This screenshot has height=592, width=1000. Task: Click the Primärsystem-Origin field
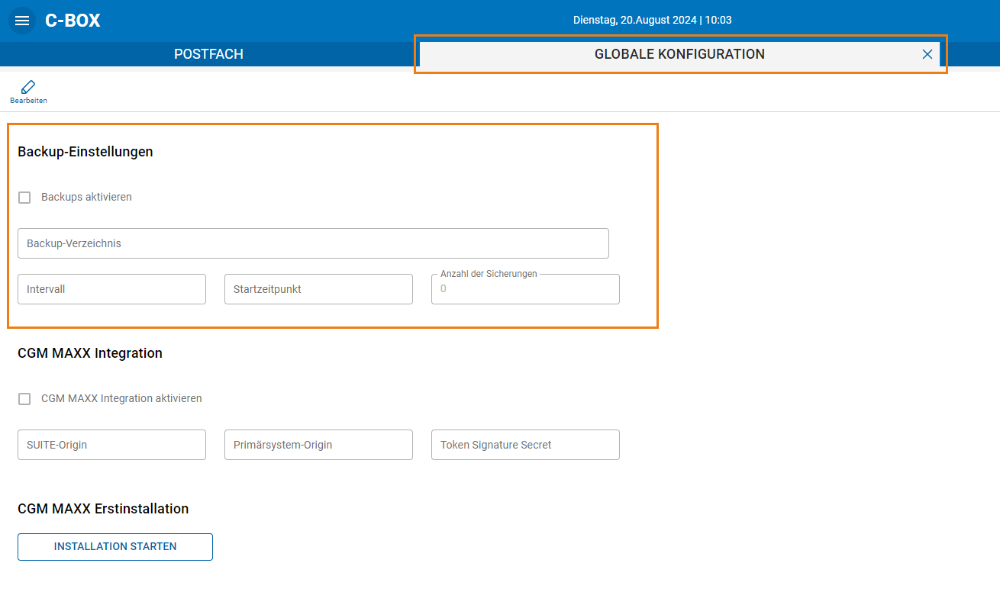[318, 445]
